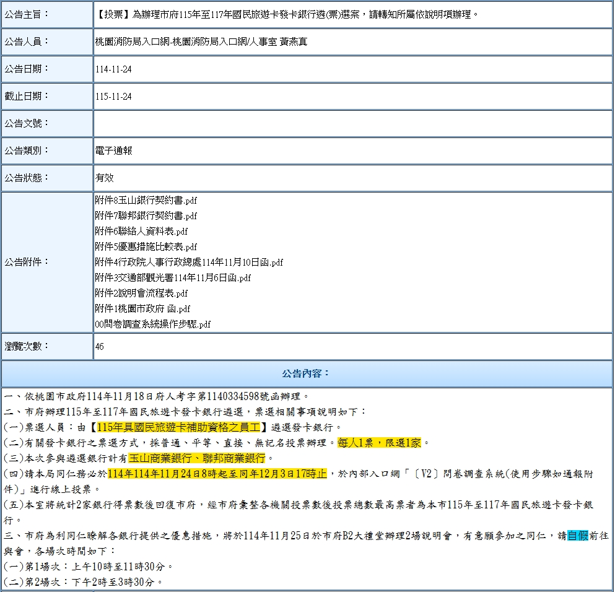
Task: Click the announcement subject text starting with 【投票】
Action: 287,14
